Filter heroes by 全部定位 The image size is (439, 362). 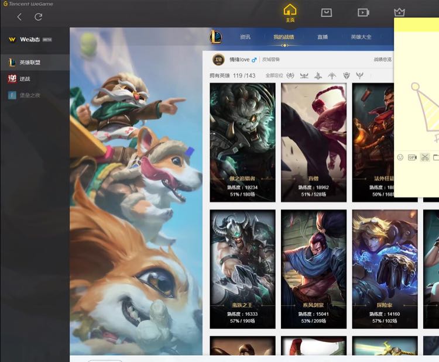pyautogui.click(x=274, y=75)
